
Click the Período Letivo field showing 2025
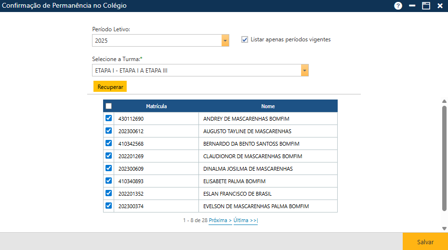pyautogui.click(x=157, y=41)
